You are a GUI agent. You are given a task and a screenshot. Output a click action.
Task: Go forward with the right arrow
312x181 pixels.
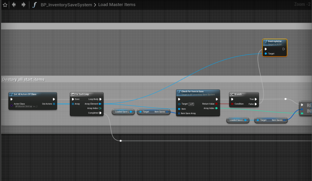(23, 5)
